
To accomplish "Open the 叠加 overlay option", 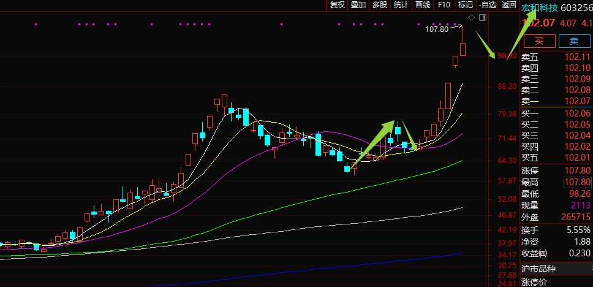I will pyautogui.click(x=358, y=5).
